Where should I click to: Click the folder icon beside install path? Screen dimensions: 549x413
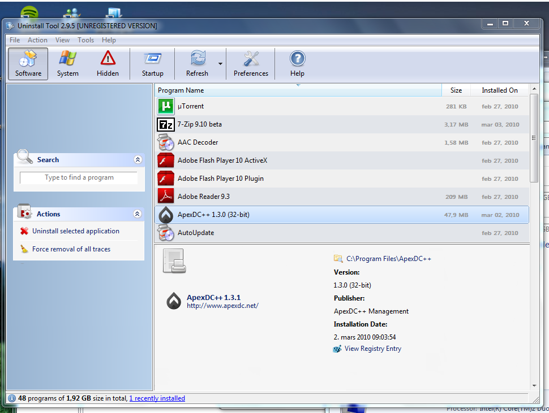(338, 258)
